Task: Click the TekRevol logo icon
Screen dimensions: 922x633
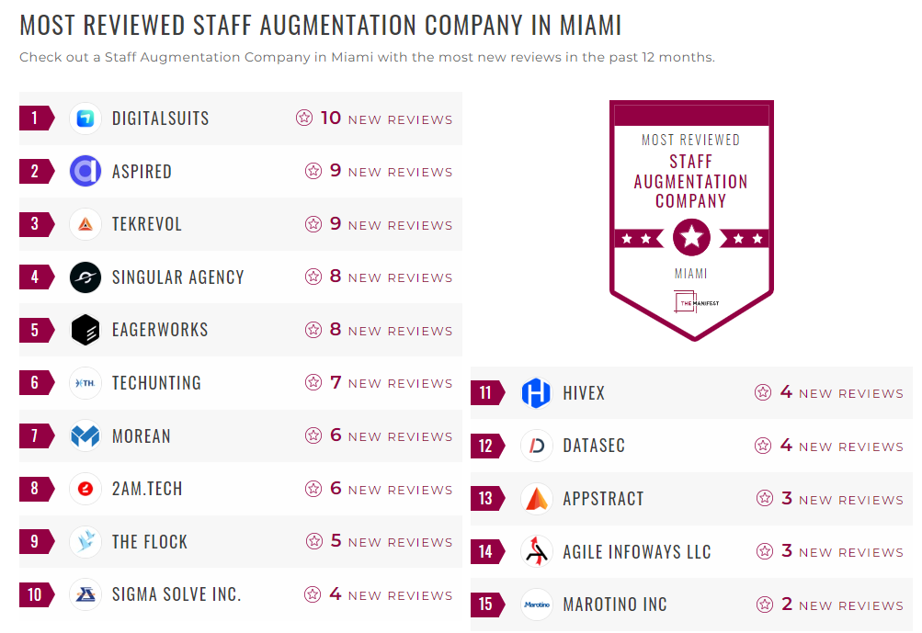Action: pyautogui.click(x=85, y=224)
